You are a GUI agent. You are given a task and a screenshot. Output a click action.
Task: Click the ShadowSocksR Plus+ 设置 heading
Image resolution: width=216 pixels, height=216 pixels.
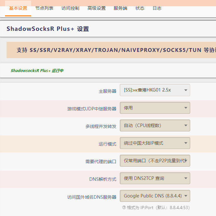click(48, 29)
